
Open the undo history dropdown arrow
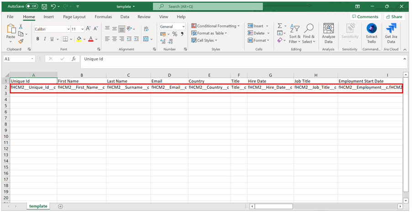pyautogui.click(x=58, y=6)
